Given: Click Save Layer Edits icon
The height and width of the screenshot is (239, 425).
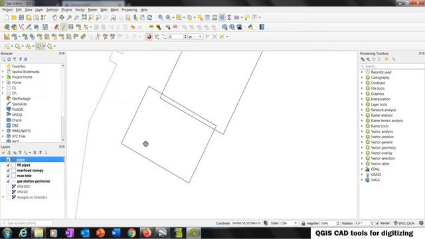Looking at the screenshot, I should (71, 27).
